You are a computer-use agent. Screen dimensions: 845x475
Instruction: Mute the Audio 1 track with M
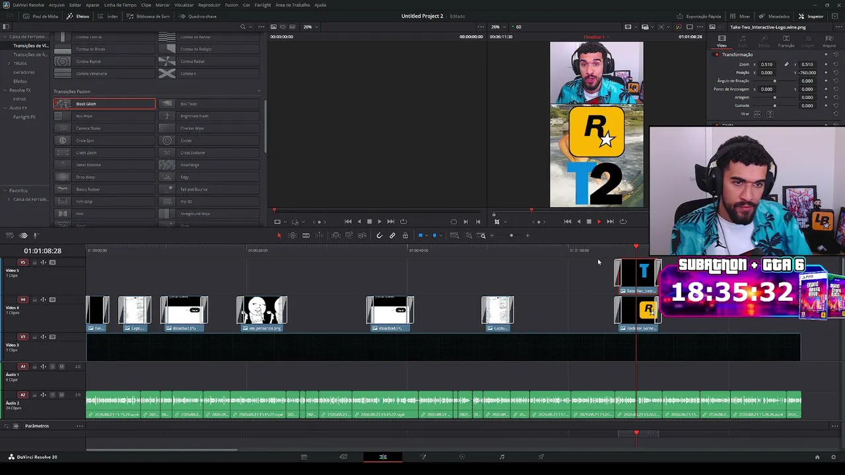tap(61, 366)
